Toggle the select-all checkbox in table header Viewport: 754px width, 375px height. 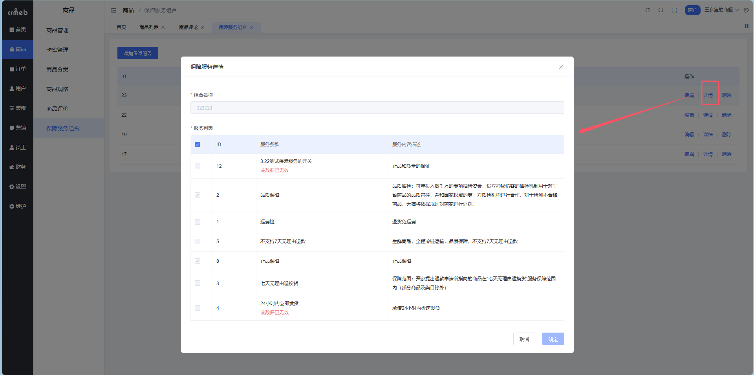click(x=198, y=145)
